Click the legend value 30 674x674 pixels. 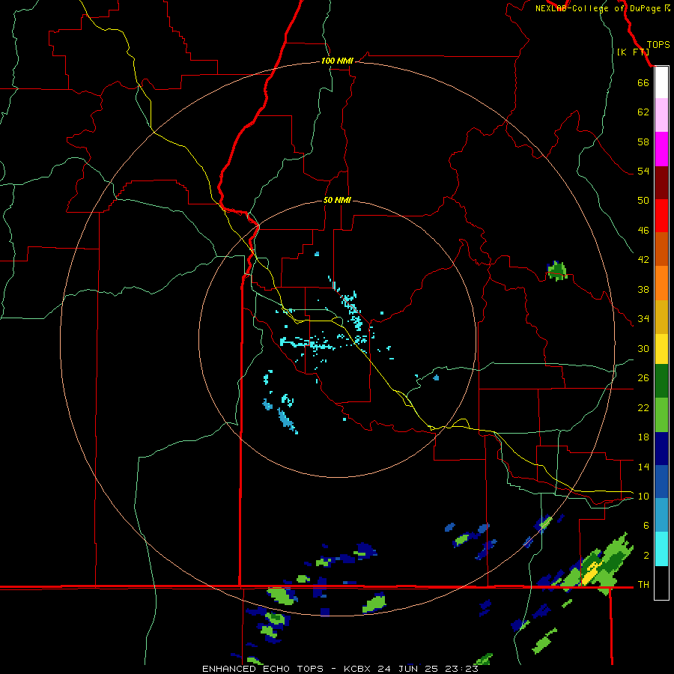tap(643, 348)
